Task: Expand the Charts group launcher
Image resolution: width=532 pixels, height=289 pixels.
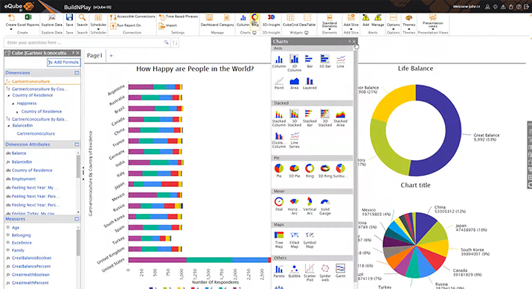Action: [x=254, y=33]
